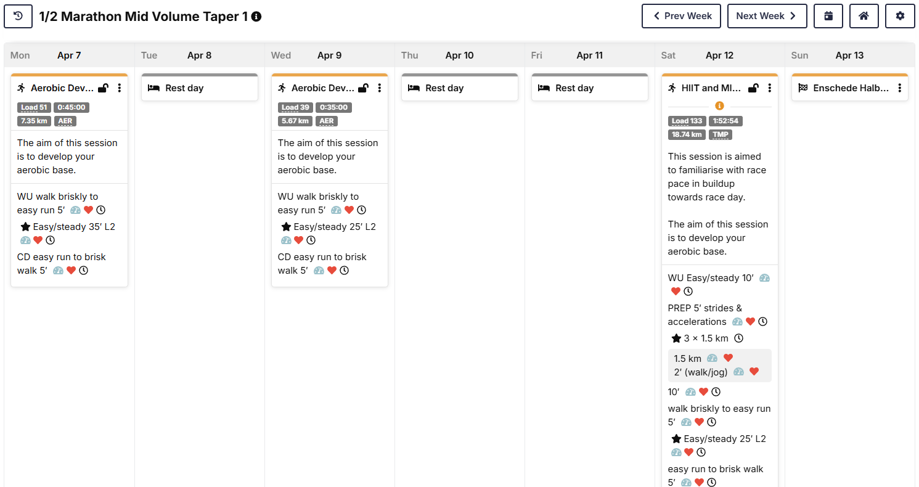Viewport: 919px width, 487px height.
Task: Click Load 133 badge on Saturday
Action: pos(687,121)
